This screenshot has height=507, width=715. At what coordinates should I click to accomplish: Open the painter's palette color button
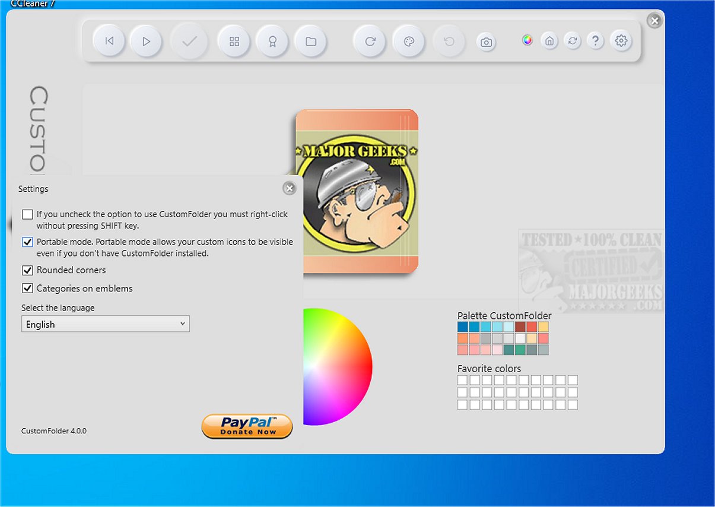coord(409,42)
